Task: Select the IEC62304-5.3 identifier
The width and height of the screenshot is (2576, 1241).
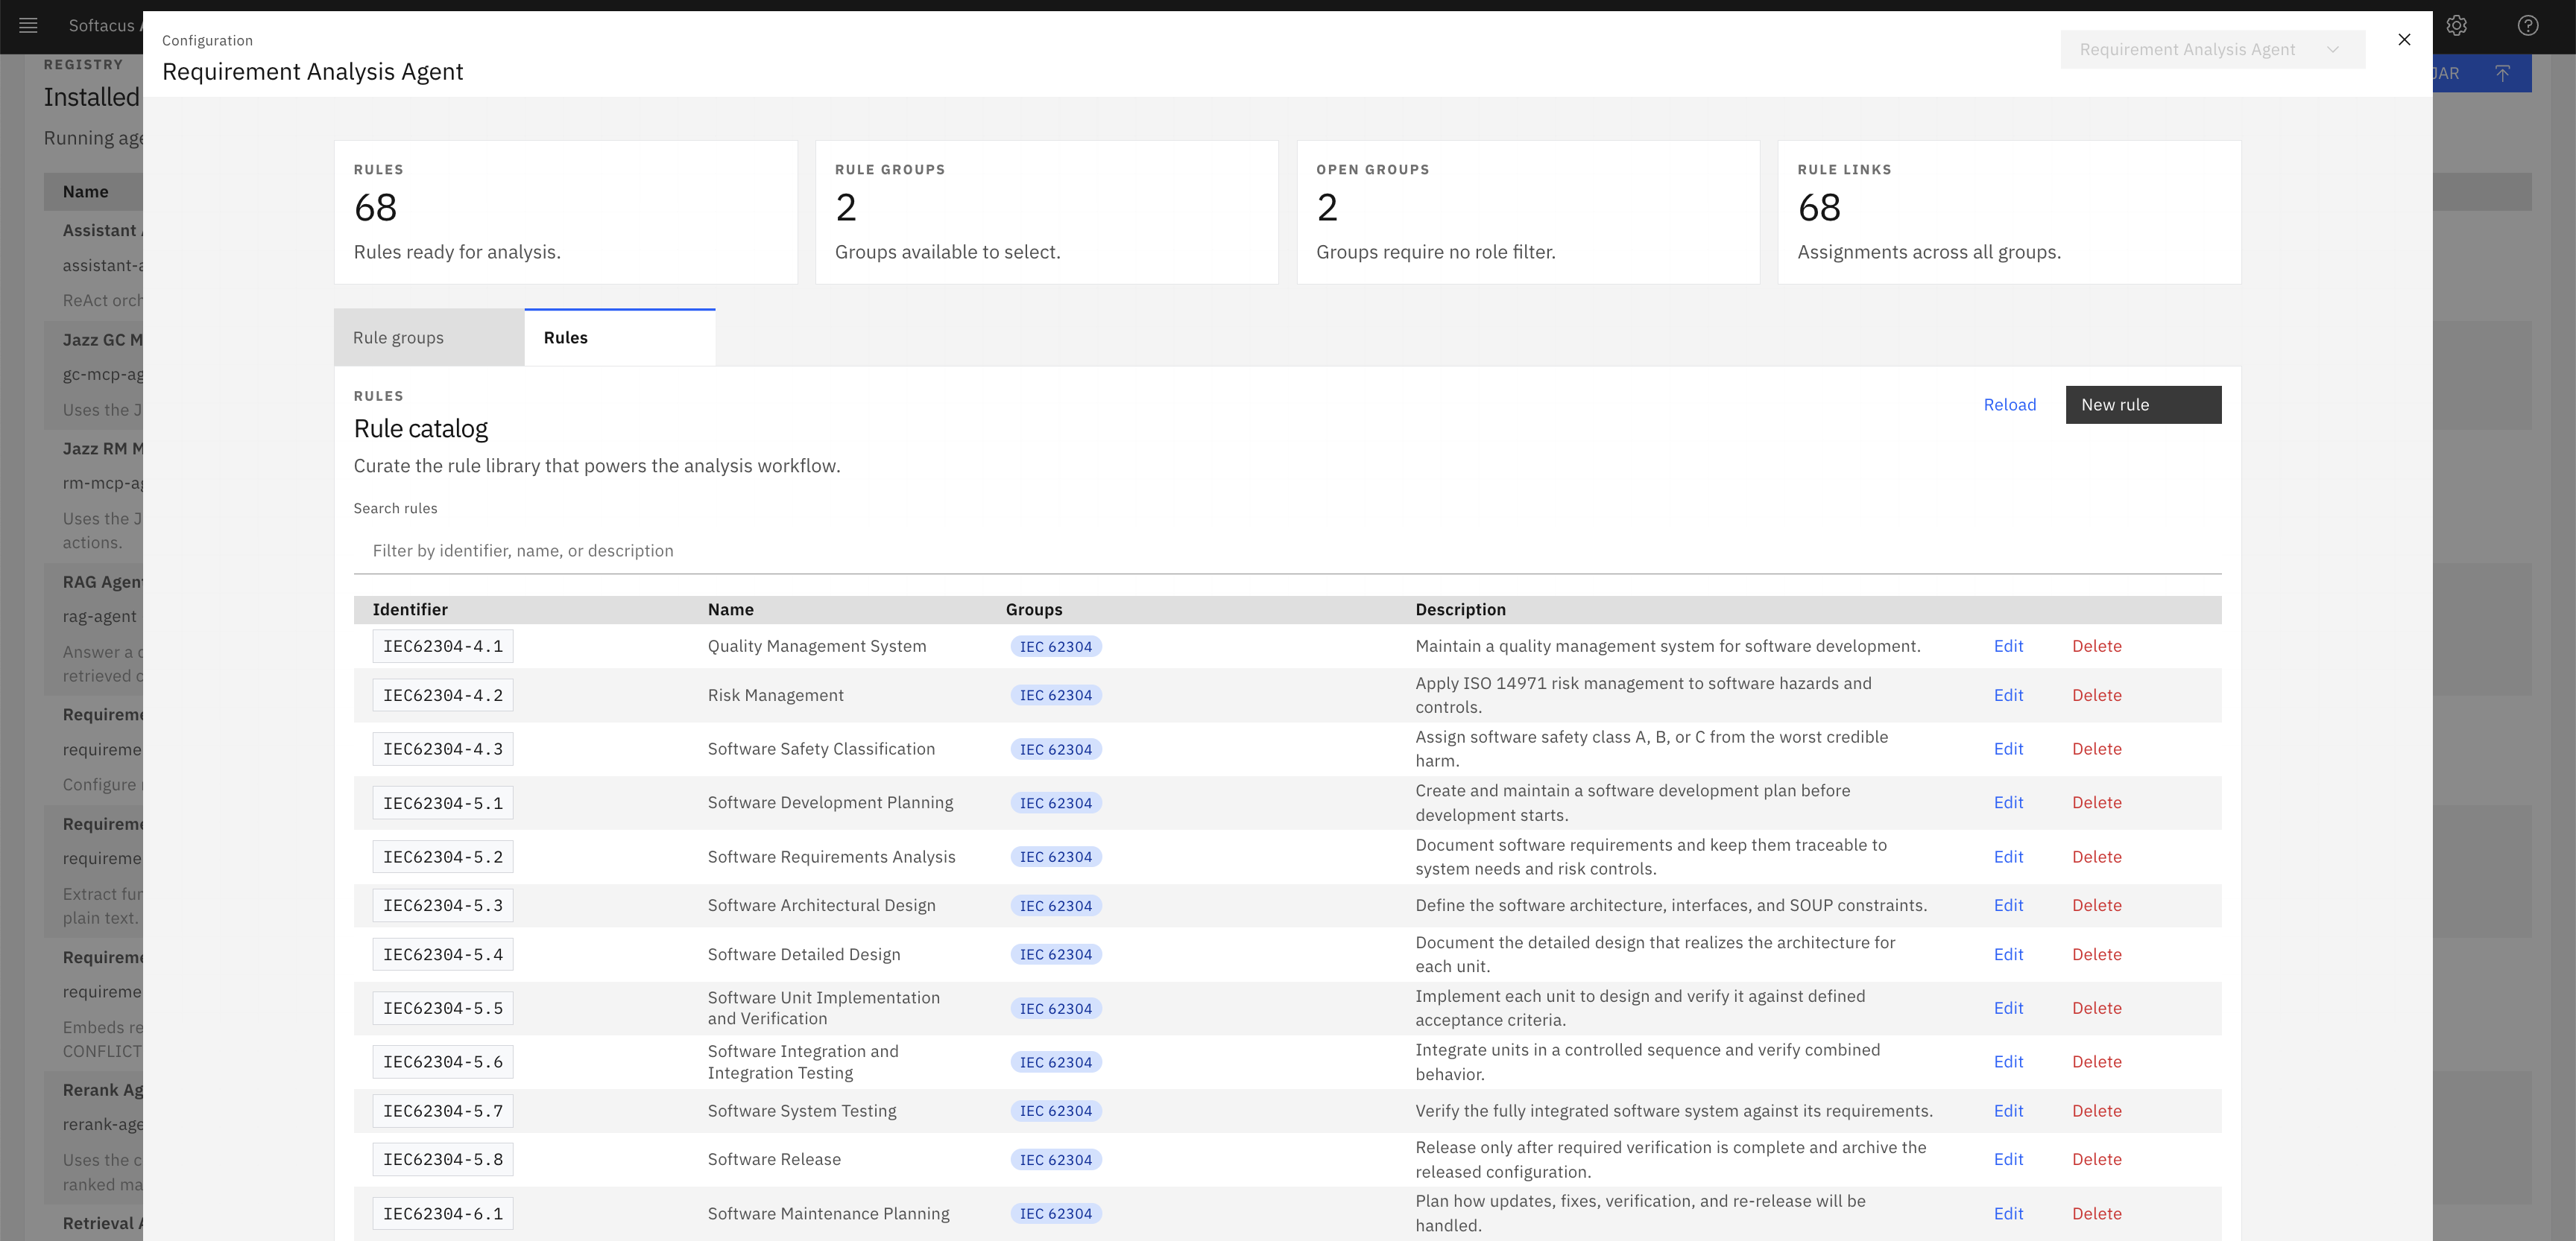Action: point(443,907)
